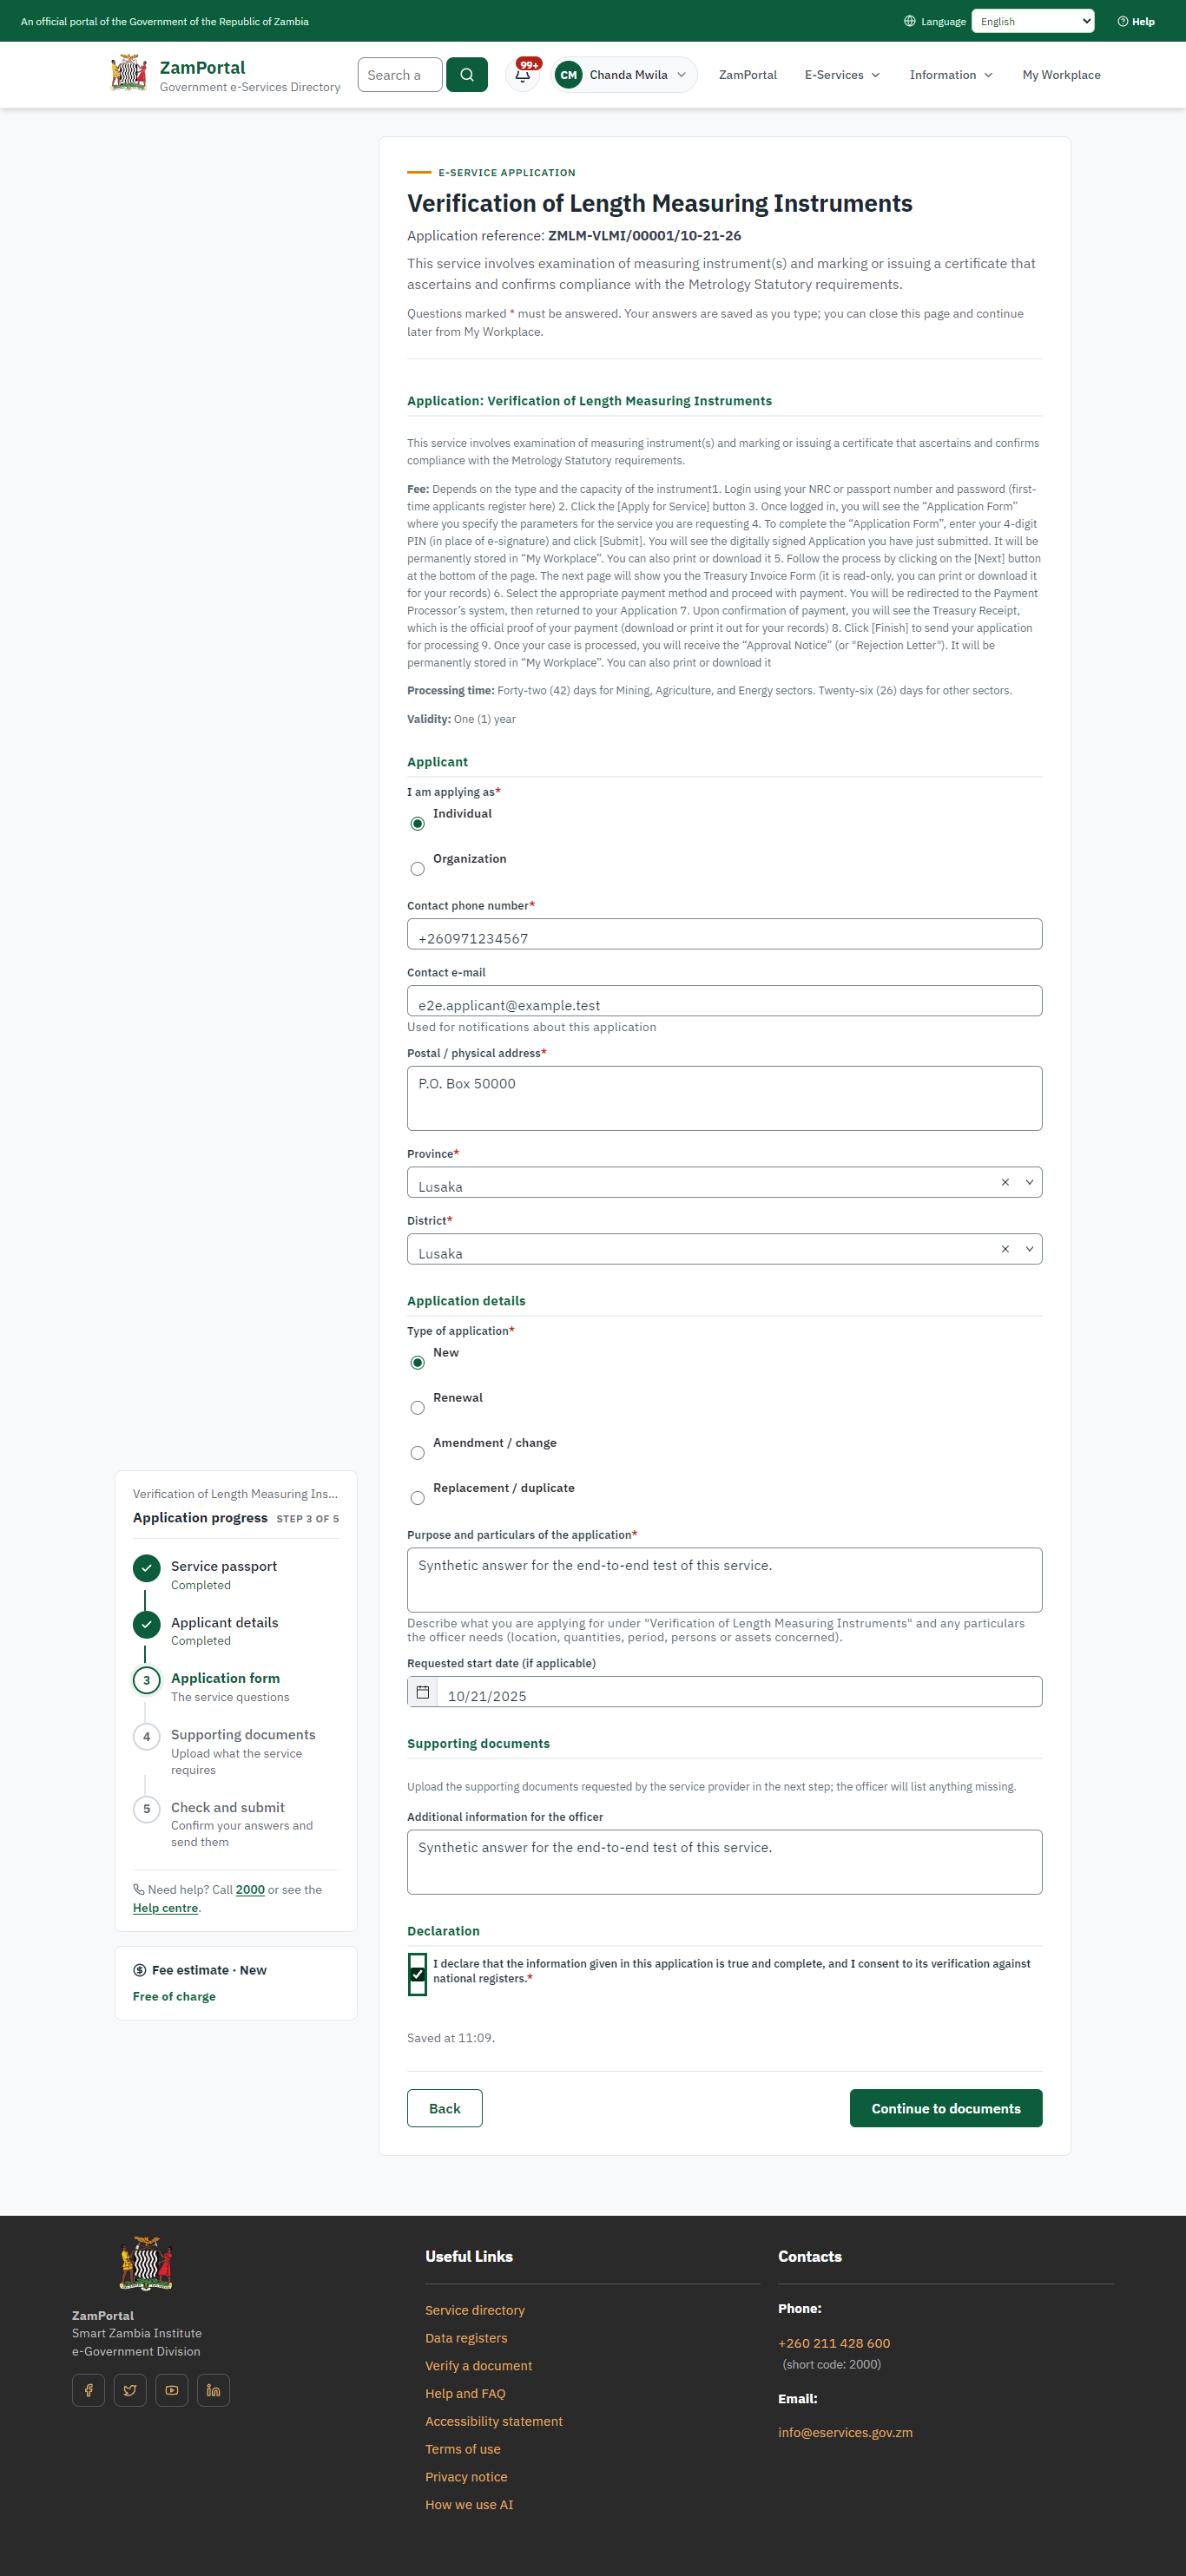Open the Help centre link
1186x2576 pixels.
166,1908
